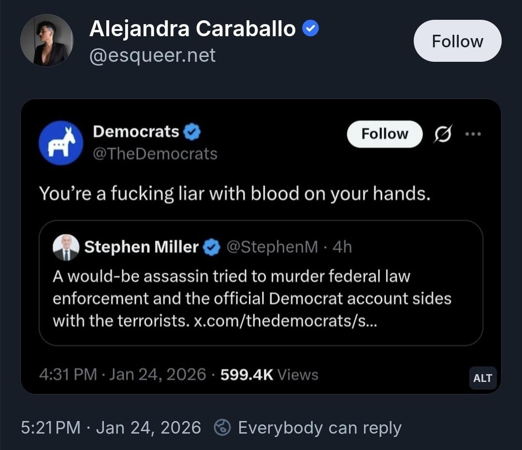This screenshot has width=522, height=450.
Task: Open the x.com/thedemocrats link
Action: click(285, 321)
